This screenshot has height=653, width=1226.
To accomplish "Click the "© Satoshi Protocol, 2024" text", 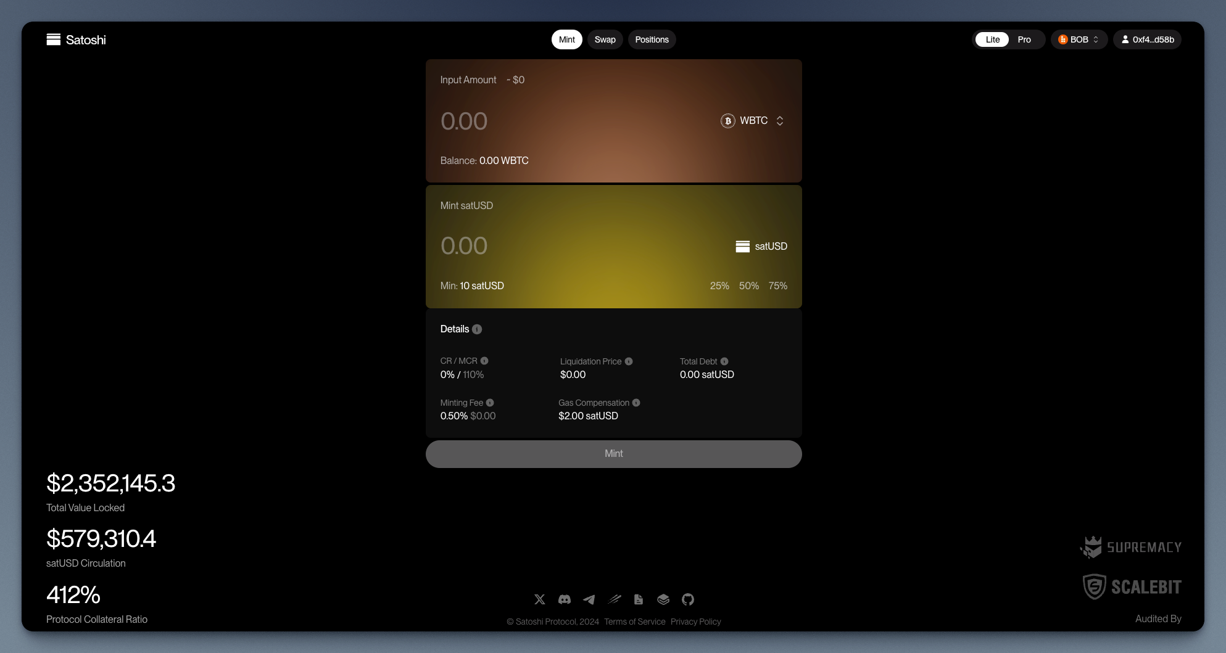I will pyautogui.click(x=553, y=622).
